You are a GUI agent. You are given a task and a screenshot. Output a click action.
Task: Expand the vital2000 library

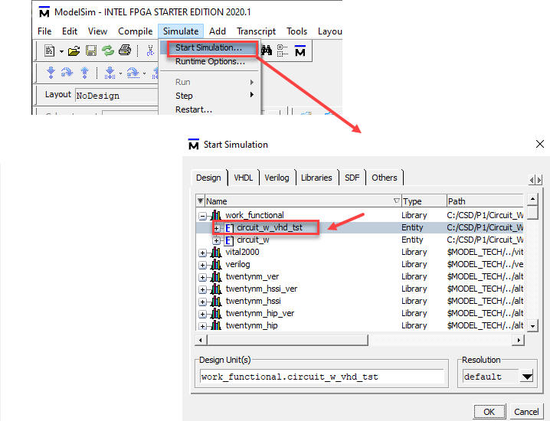(202, 253)
